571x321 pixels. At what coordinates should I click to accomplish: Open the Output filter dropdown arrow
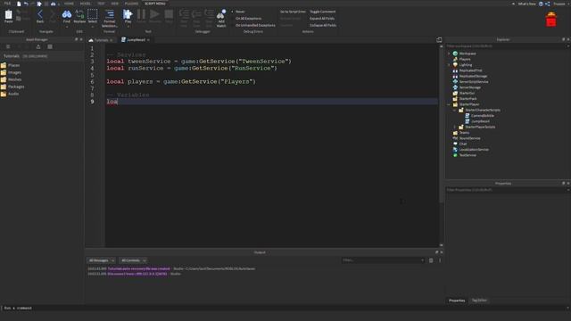(422, 260)
